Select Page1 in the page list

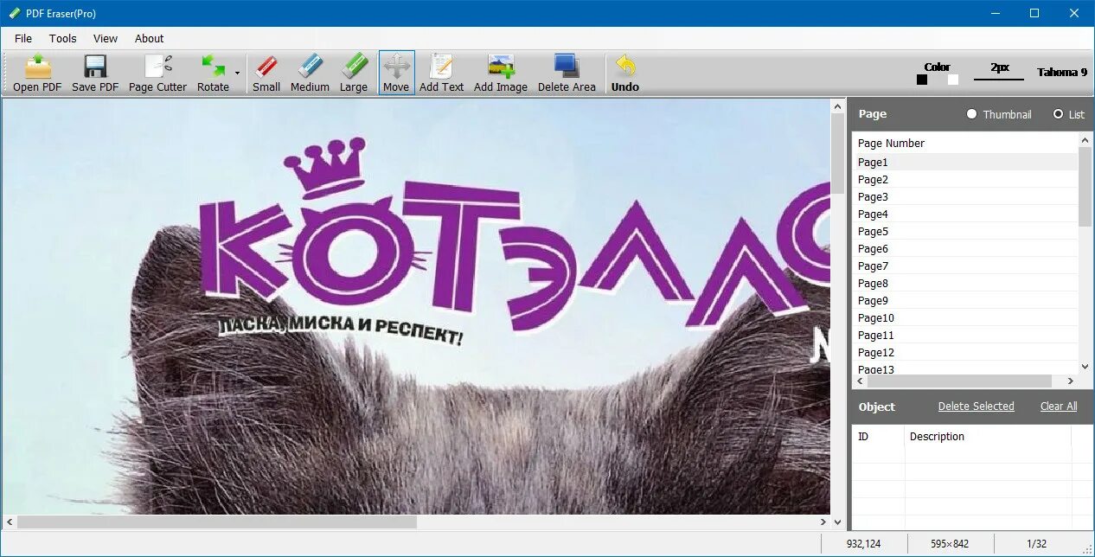point(965,162)
